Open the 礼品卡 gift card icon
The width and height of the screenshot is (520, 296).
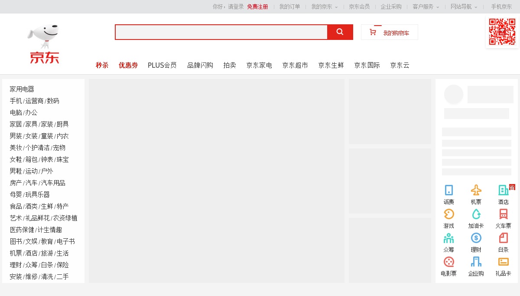[x=504, y=262]
